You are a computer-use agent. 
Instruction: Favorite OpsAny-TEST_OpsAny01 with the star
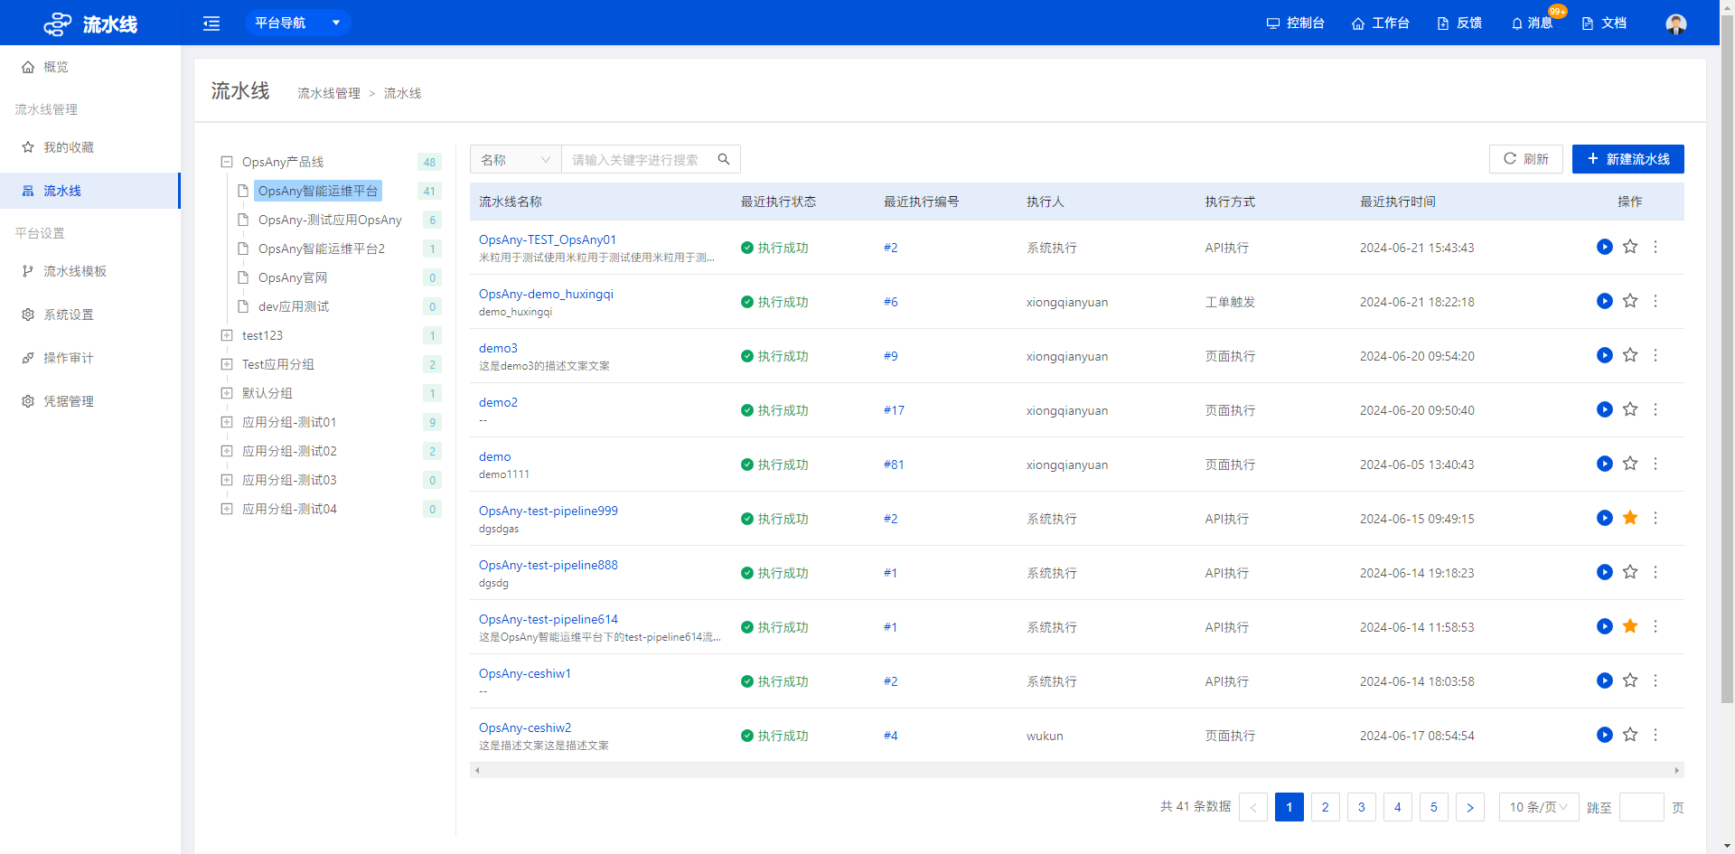tap(1630, 247)
